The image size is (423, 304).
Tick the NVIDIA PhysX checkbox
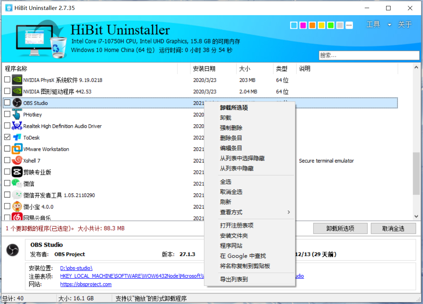[x=7, y=80]
